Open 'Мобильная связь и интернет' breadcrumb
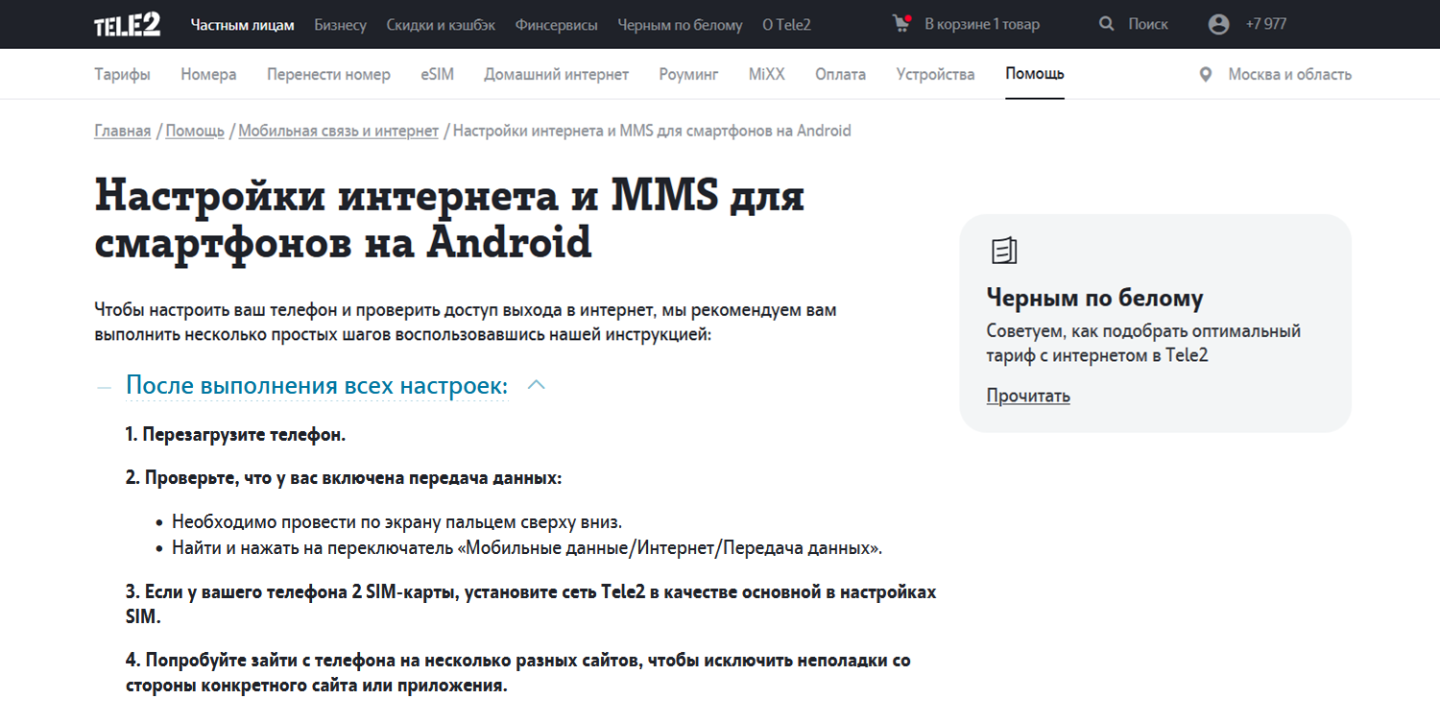Screen dimensions: 1440x723 [338, 131]
